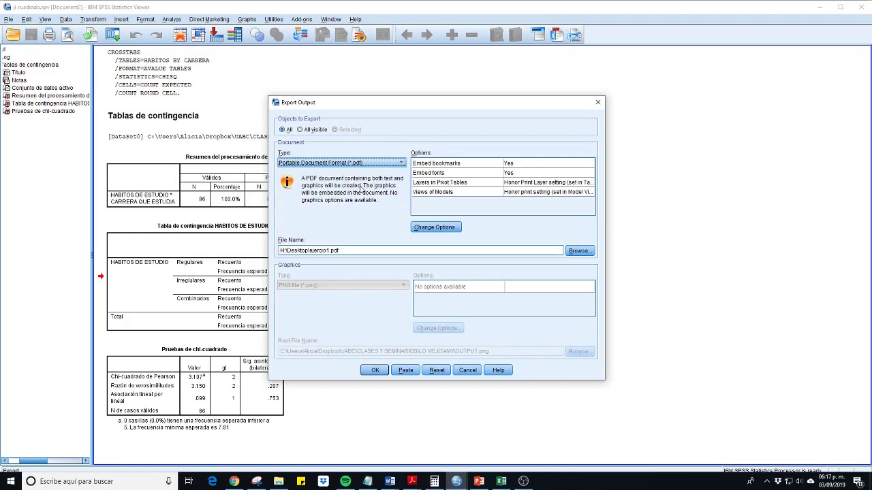
Task: Select Pruebas de chi-cuadrado outline item
Action: (x=43, y=111)
